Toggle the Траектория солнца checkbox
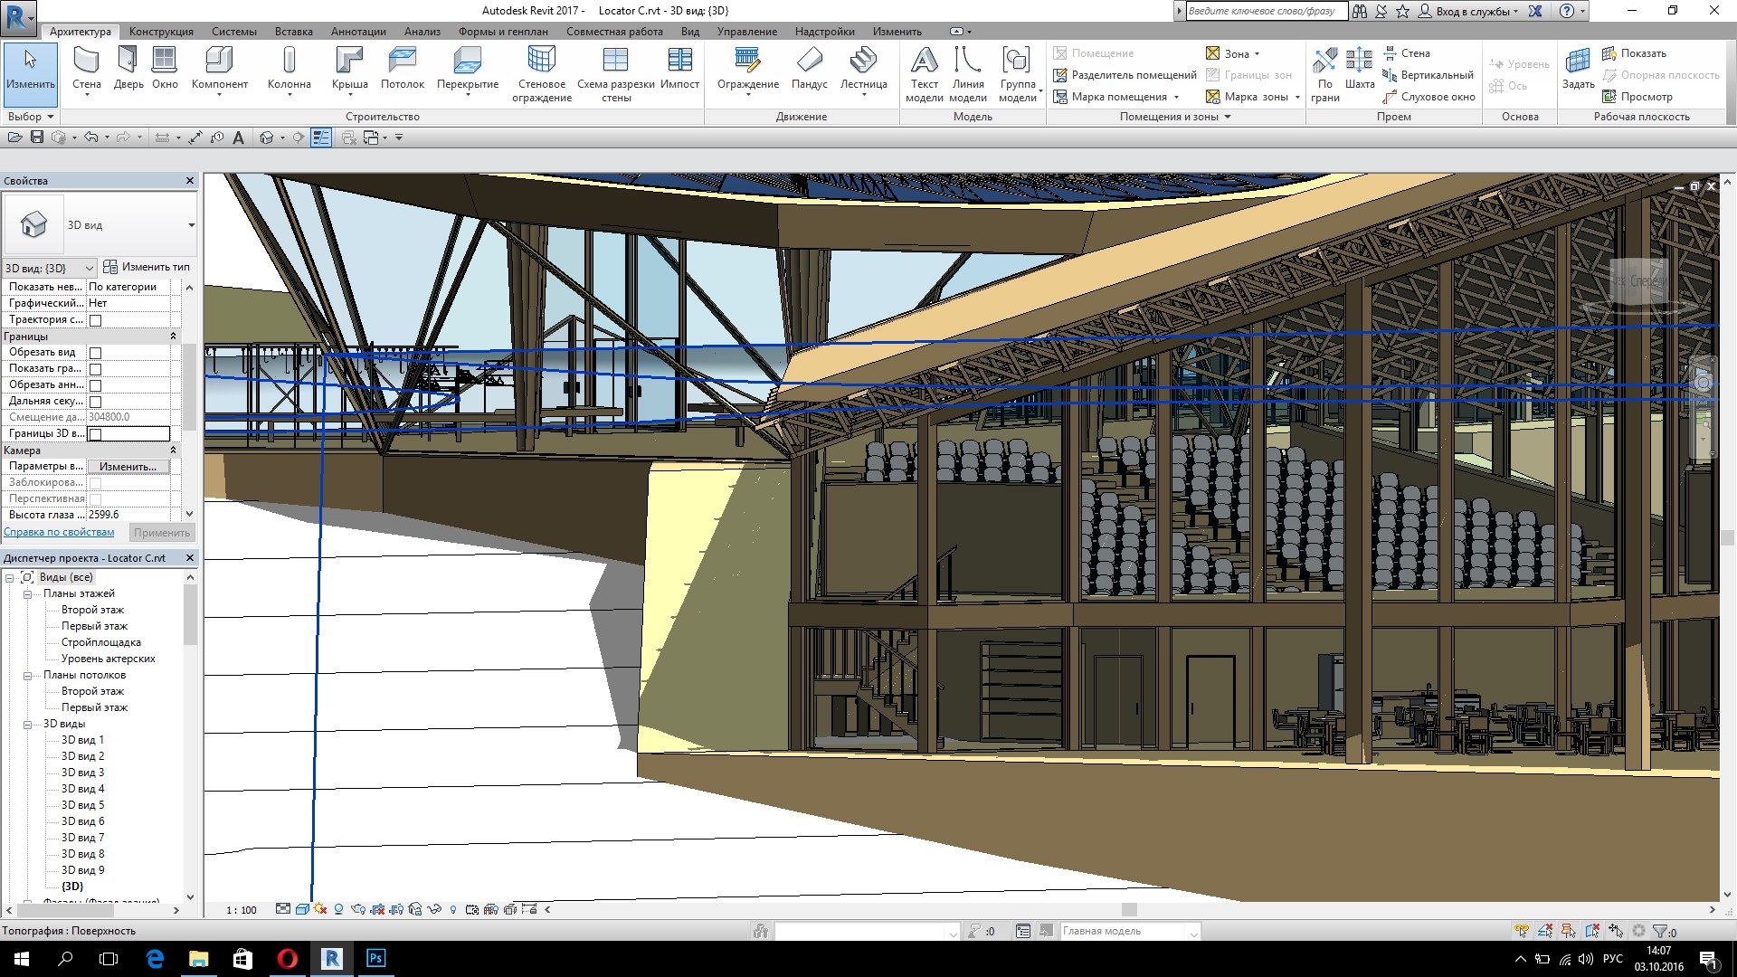1737x977 pixels. coord(95,320)
